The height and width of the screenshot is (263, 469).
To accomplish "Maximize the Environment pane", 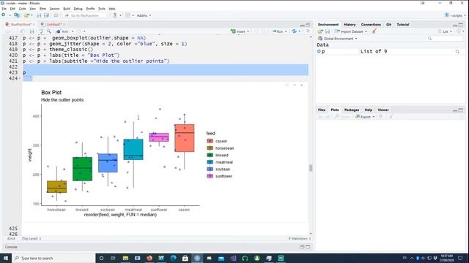I will coord(461,25).
